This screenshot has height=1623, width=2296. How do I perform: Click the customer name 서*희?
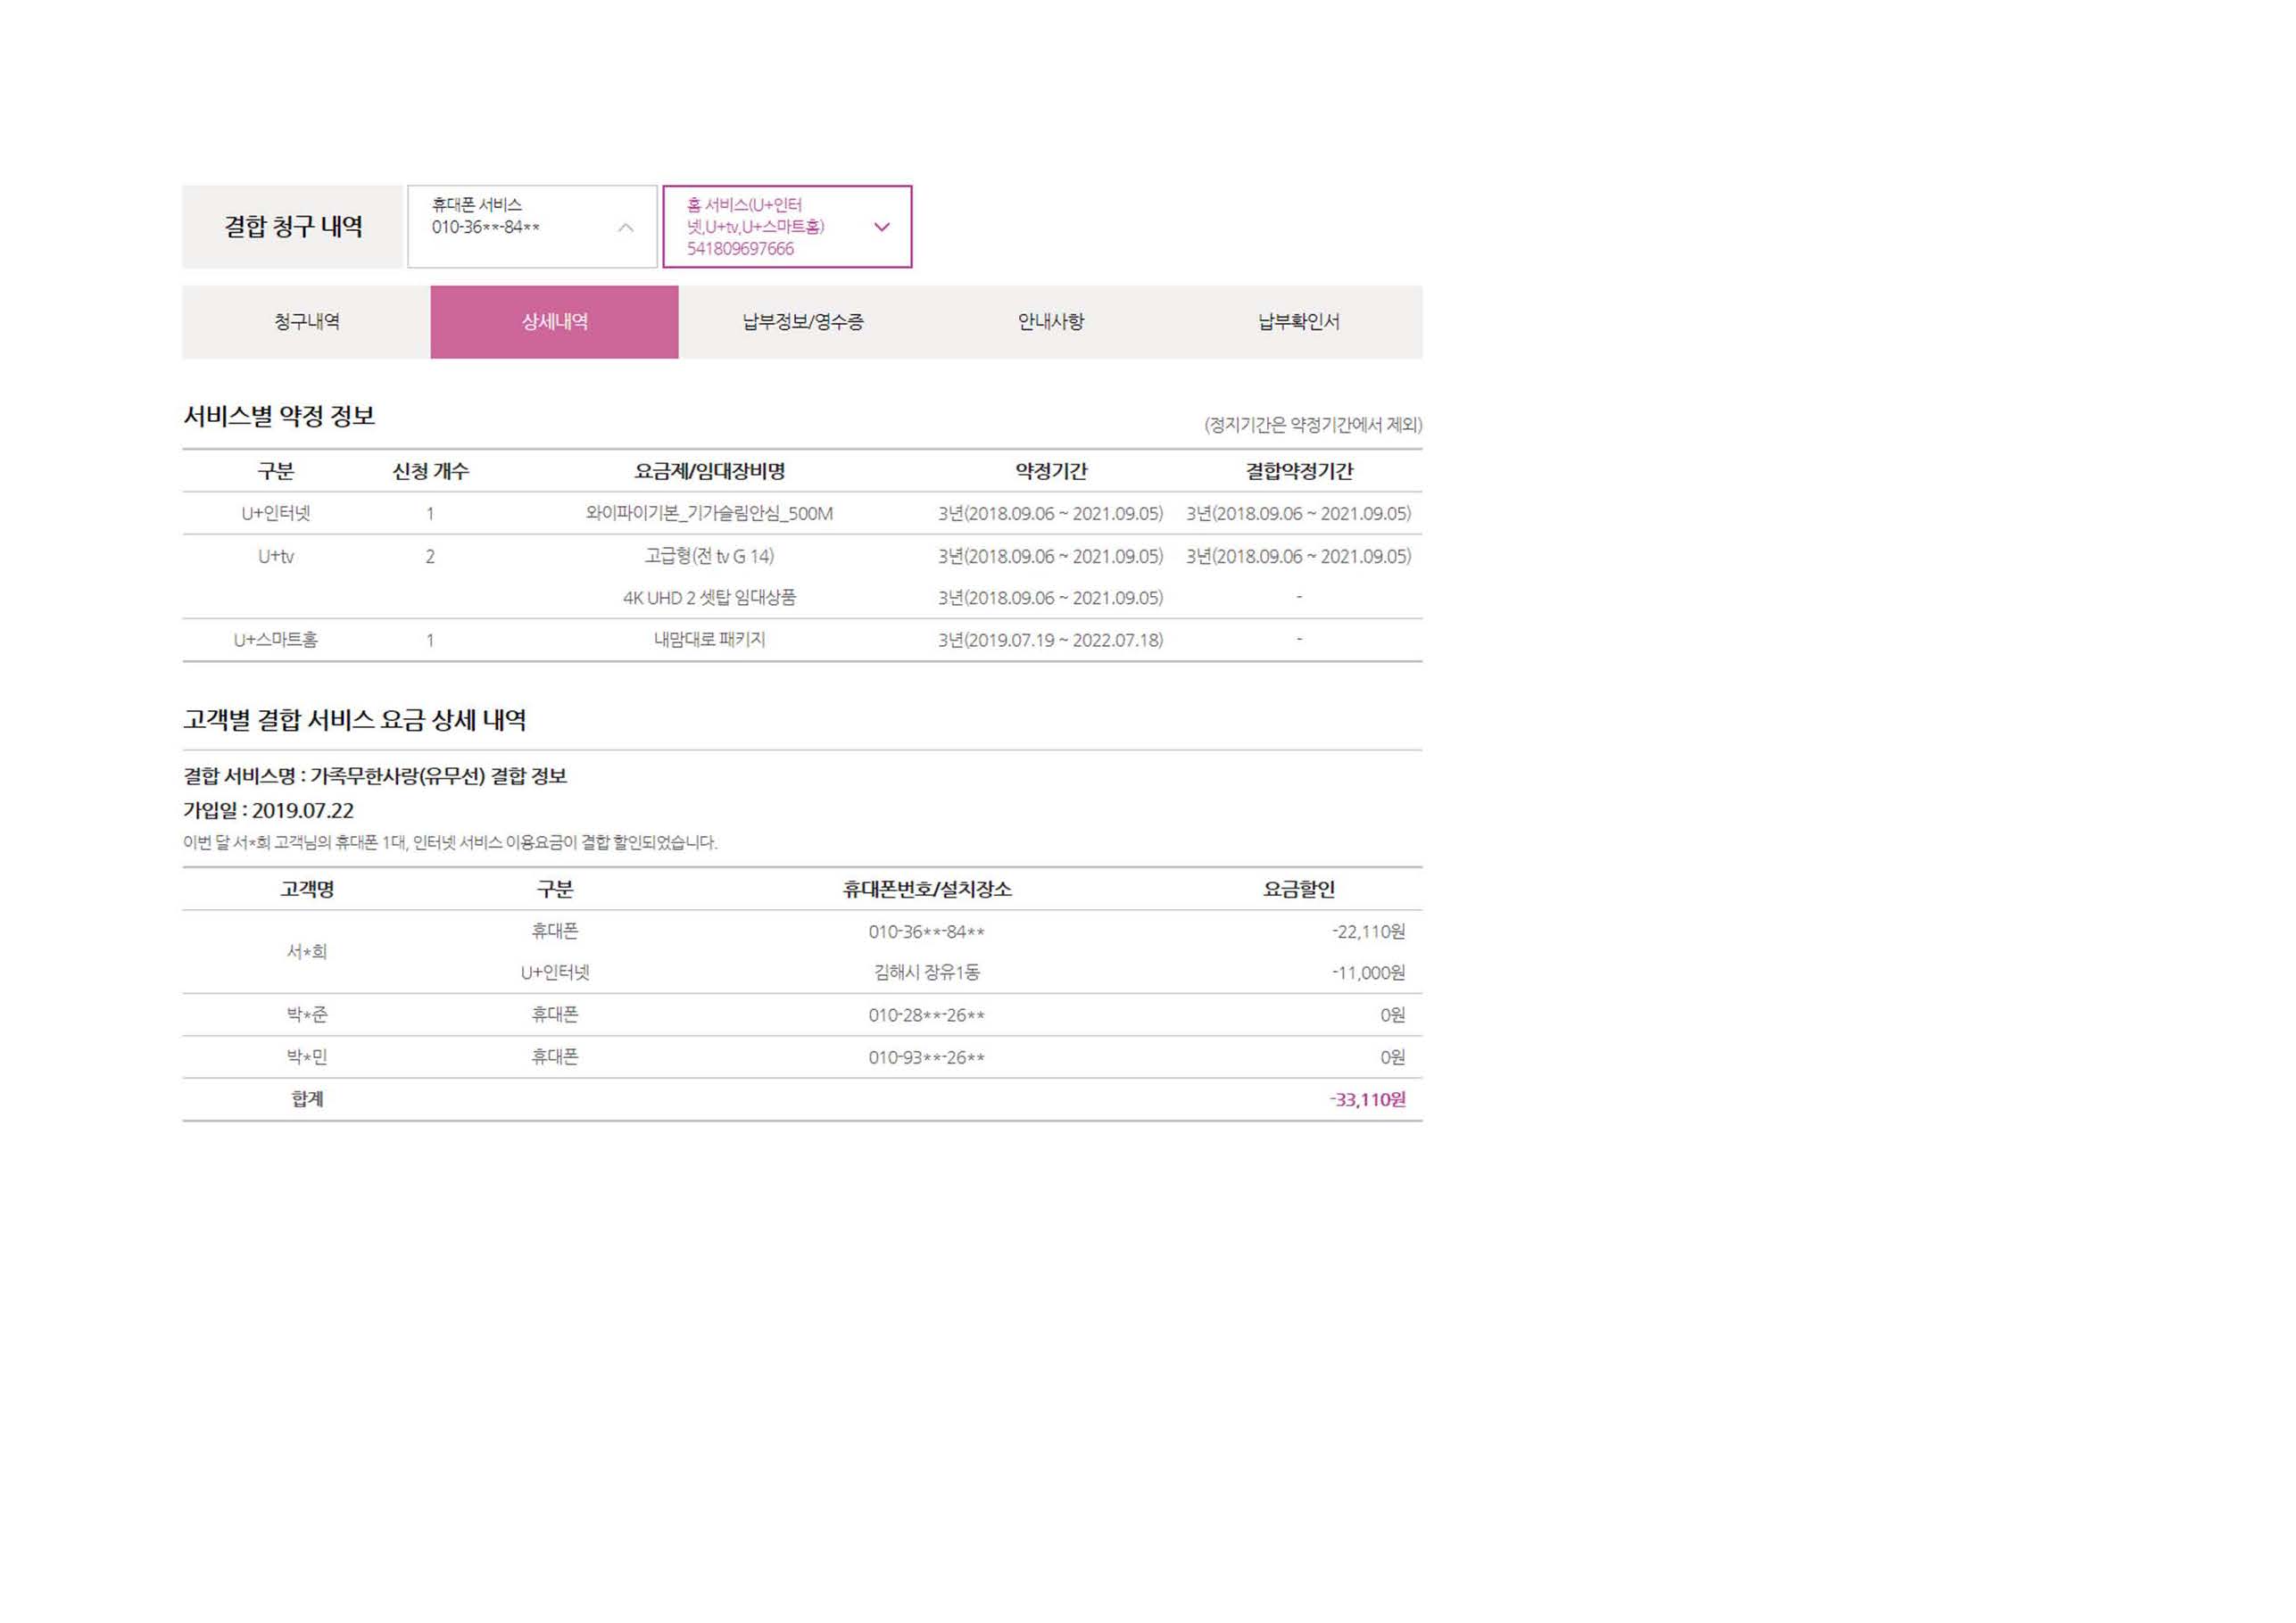coord(306,952)
